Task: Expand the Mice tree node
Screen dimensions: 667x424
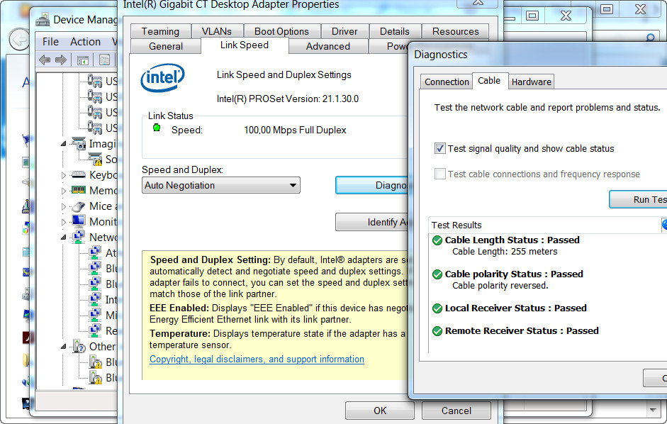Action: coord(63,206)
